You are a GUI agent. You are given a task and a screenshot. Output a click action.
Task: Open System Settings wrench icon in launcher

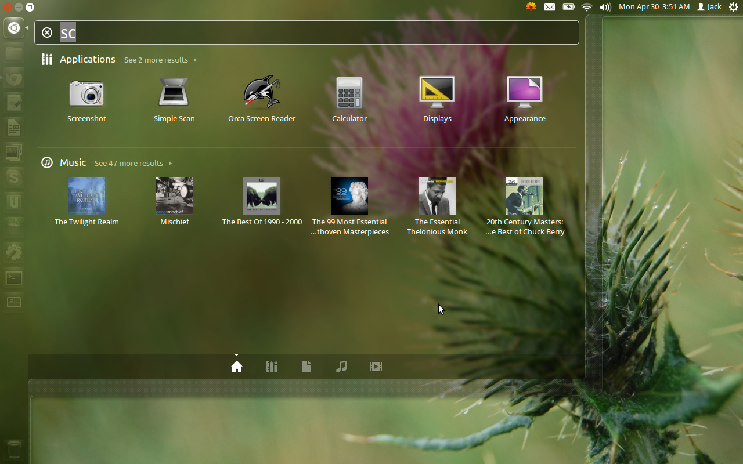click(x=14, y=252)
